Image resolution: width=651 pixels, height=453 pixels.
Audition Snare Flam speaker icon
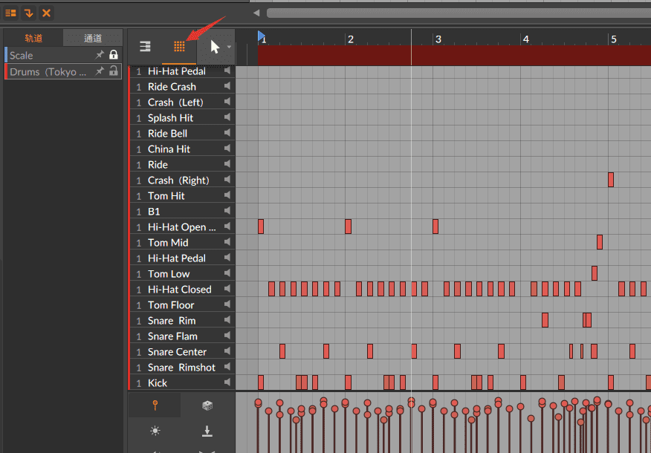coord(227,336)
